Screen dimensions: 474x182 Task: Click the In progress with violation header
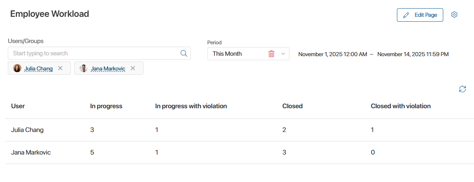tap(191, 106)
